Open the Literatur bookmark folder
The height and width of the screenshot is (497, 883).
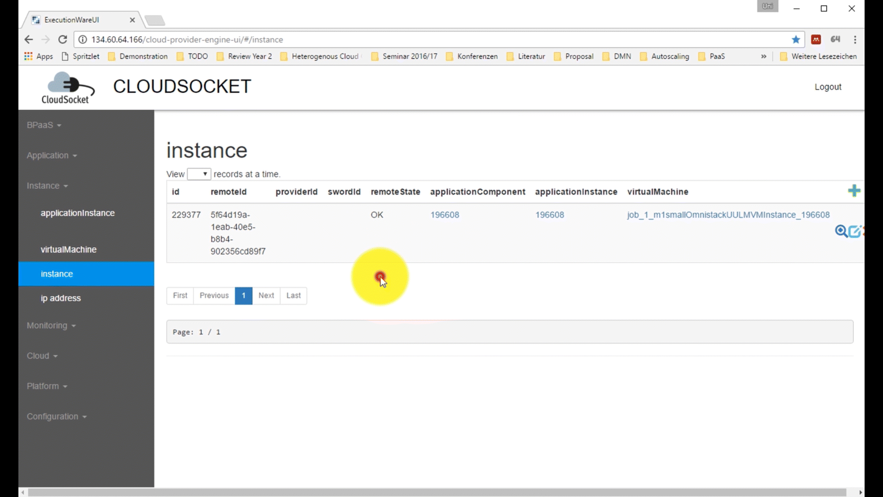point(526,56)
